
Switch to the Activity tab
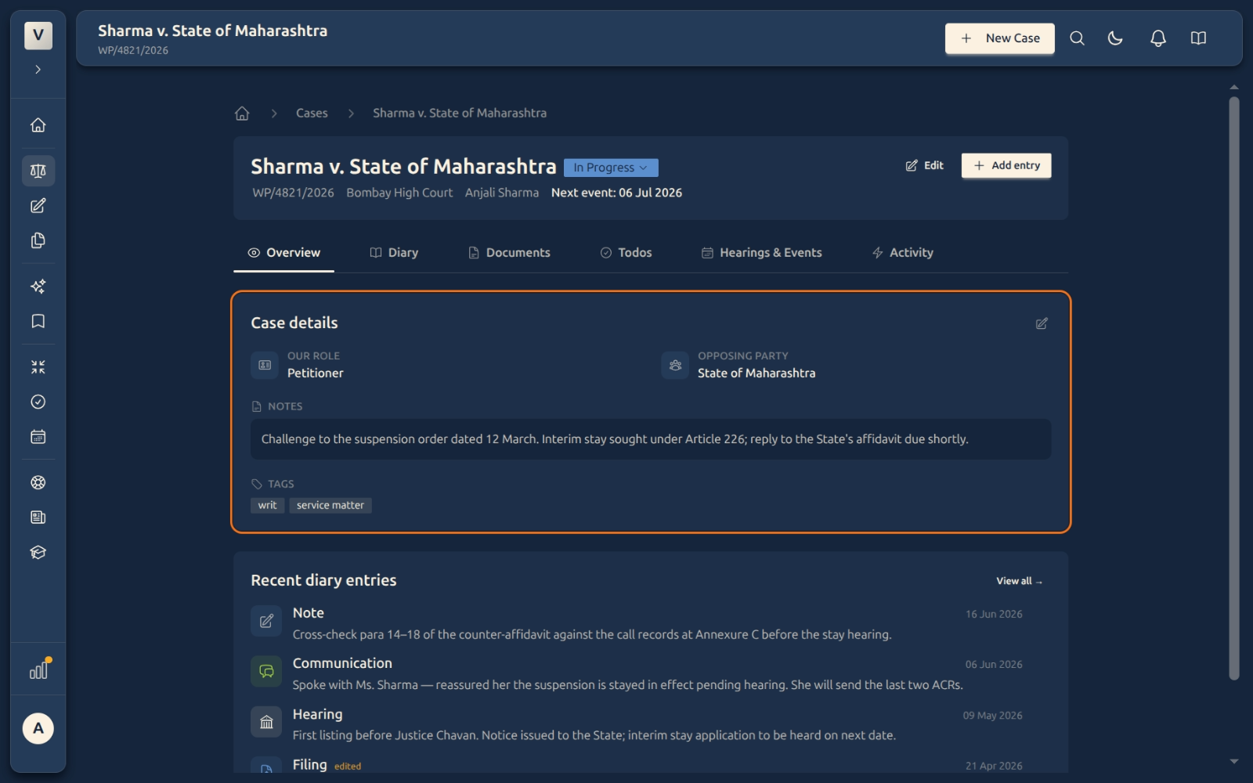tap(902, 253)
